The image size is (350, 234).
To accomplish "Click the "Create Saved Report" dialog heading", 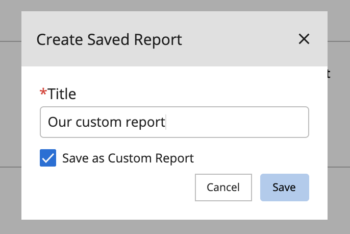I will click(x=109, y=40).
